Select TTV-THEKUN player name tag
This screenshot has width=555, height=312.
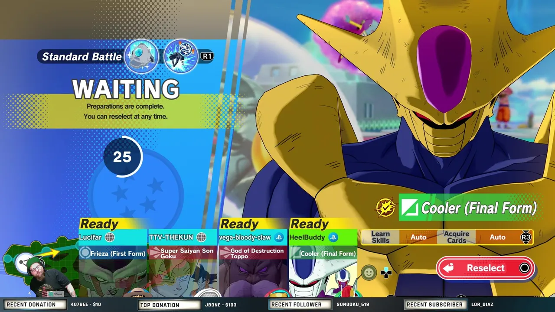click(x=171, y=237)
